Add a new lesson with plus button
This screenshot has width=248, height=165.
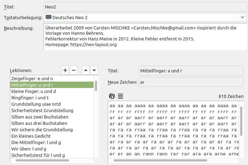coord(65,70)
